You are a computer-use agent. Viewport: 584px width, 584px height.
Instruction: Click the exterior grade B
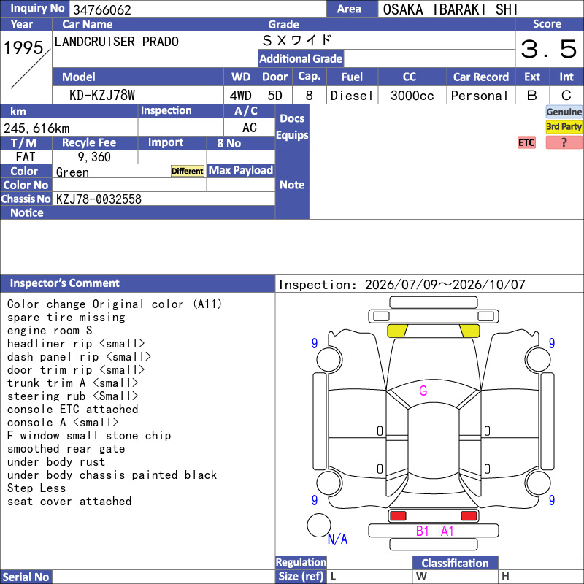coord(532,96)
